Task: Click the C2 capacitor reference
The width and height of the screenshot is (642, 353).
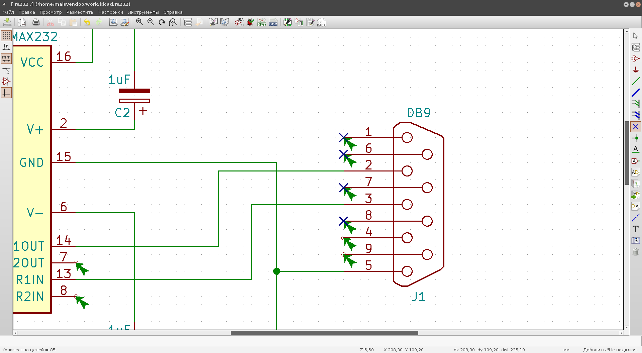Action: pos(122,113)
